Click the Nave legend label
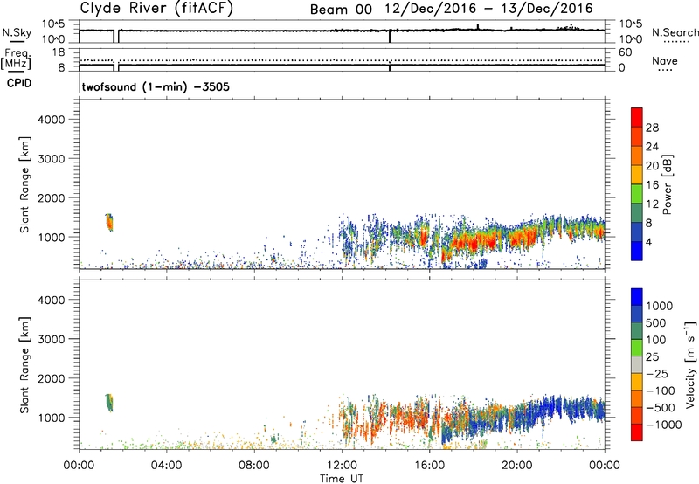 click(665, 60)
